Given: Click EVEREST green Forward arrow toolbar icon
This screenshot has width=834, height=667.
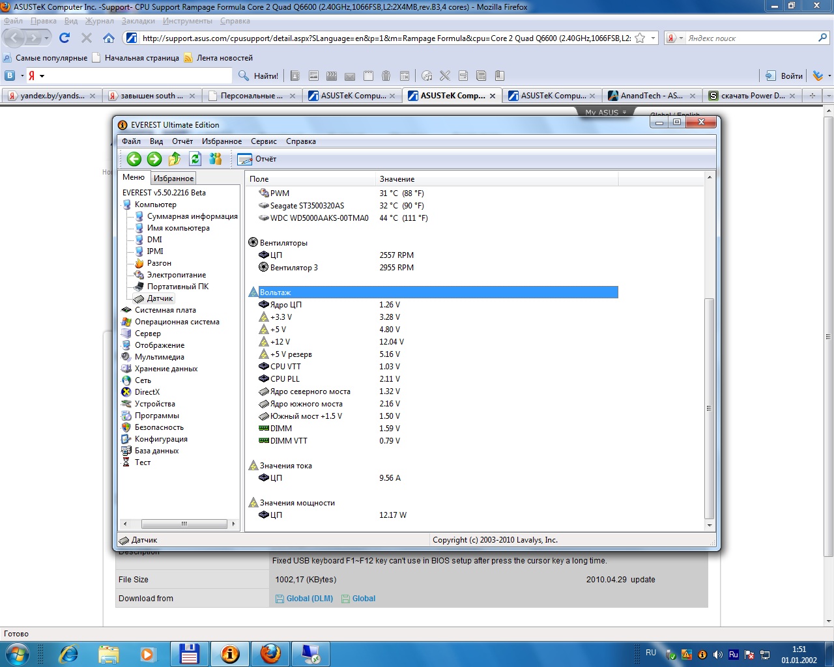Looking at the screenshot, I should tap(154, 159).
